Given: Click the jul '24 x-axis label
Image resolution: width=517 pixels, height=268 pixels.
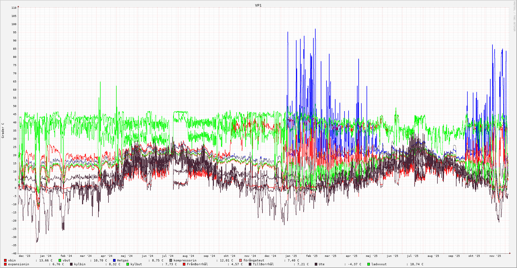Looking at the screenshot, I should [x=168, y=256].
